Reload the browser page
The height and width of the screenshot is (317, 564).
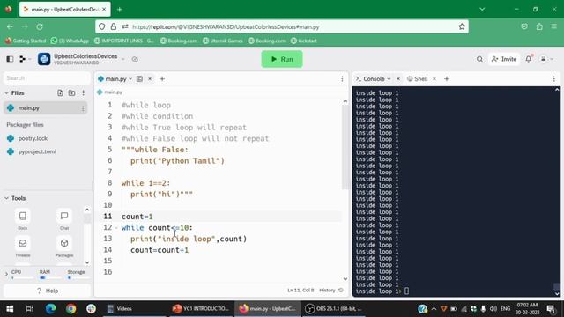tap(40, 26)
